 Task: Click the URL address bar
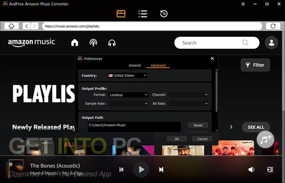[x=152, y=26]
